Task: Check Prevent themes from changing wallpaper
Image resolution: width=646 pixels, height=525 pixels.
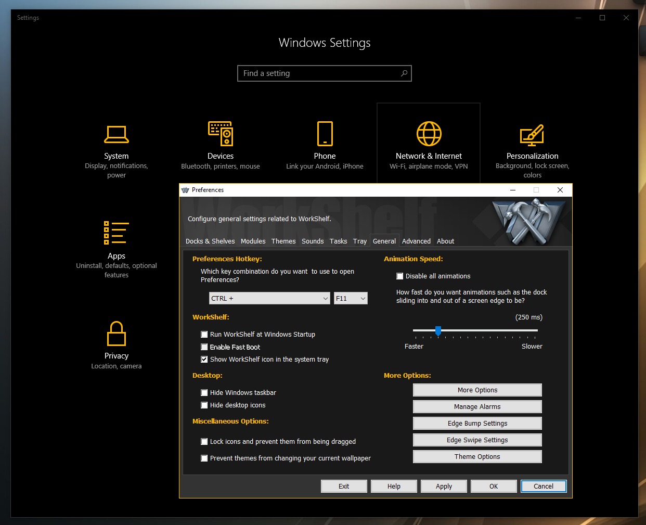Action: [204, 458]
